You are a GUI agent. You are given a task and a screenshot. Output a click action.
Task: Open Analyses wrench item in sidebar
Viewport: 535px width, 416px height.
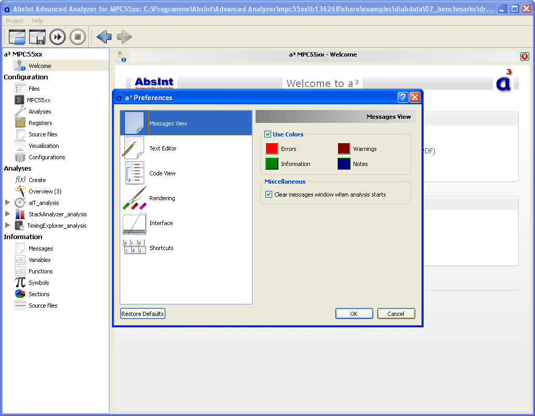coord(39,112)
